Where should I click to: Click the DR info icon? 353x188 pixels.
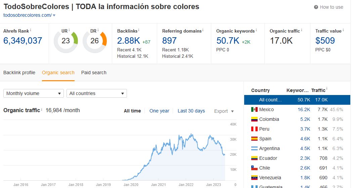point(98,30)
